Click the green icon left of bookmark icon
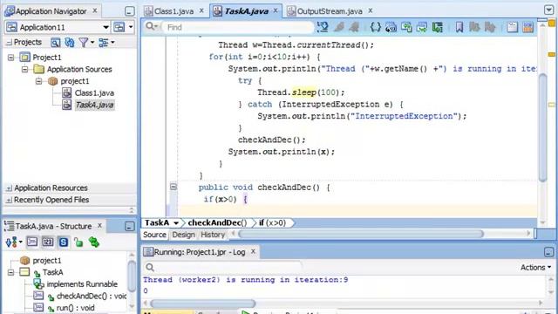This screenshot has height=314, width=558. (x=438, y=27)
